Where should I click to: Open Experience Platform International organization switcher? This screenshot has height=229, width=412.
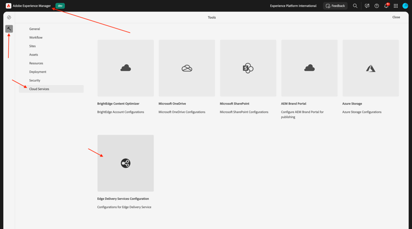pyautogui.click(x=293, y=6)
